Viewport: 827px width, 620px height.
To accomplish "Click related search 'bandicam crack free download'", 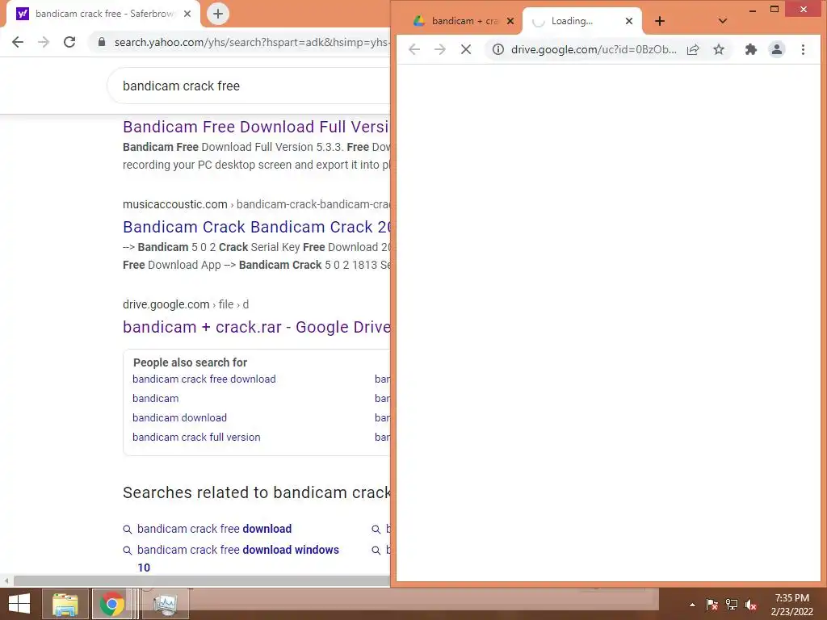I will pyautogui.click(x=214, y=529).
